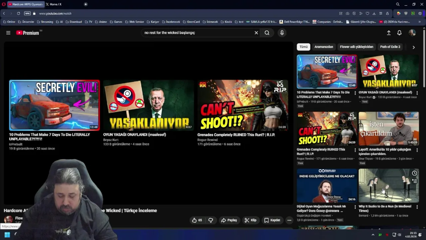Click the YouTube search magnifier button
The width and height of the screenshot is (426, 240).
coord(267,33)
